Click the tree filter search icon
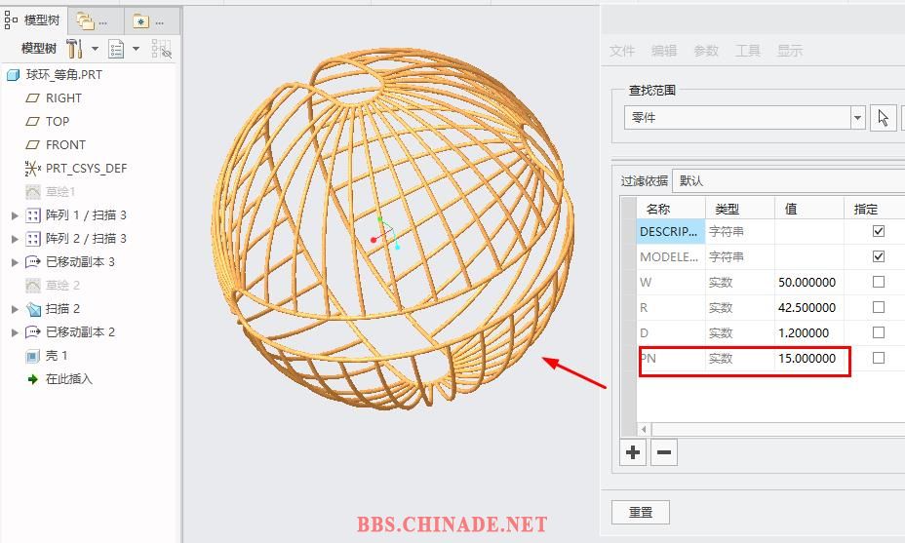This screenshot has width=905, height=543. pos(162,49)
